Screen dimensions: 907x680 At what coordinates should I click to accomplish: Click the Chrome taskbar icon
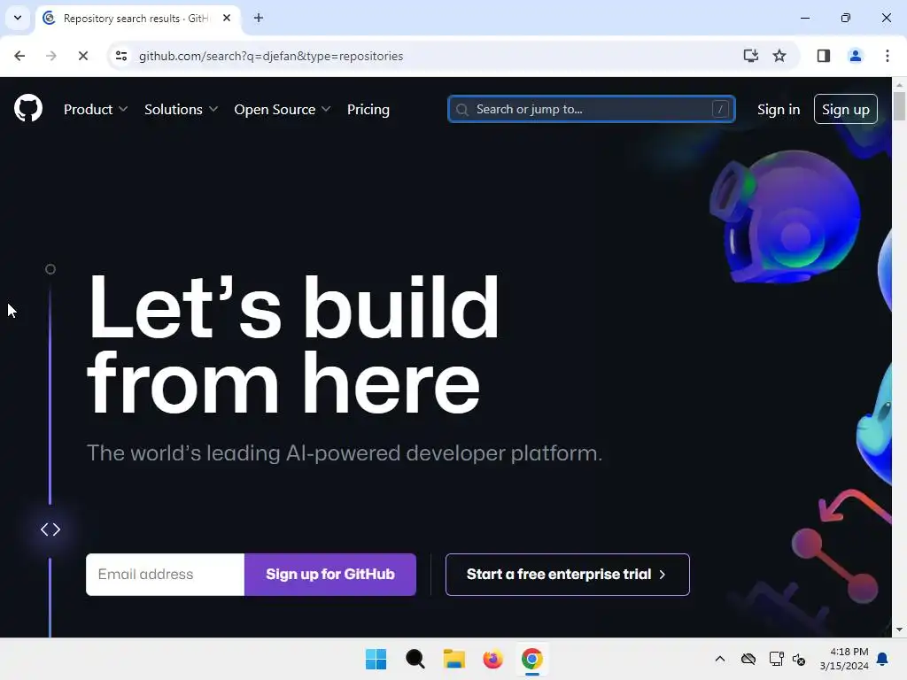coord(532,659)
